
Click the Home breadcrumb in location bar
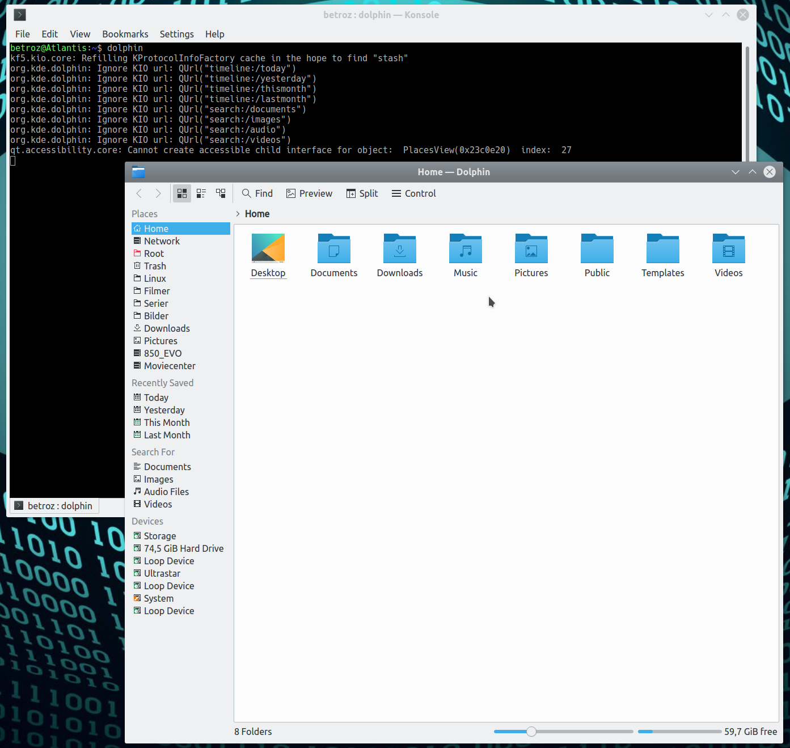click(257, 214)
